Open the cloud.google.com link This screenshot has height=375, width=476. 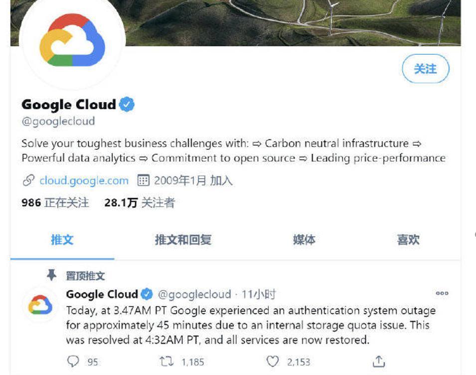pyautogui.click(x=84, y=180)
